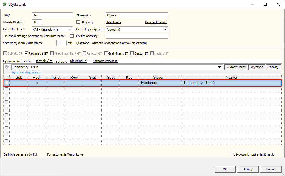
Task: Click the Identyfikator field
Action: (37, 22)
